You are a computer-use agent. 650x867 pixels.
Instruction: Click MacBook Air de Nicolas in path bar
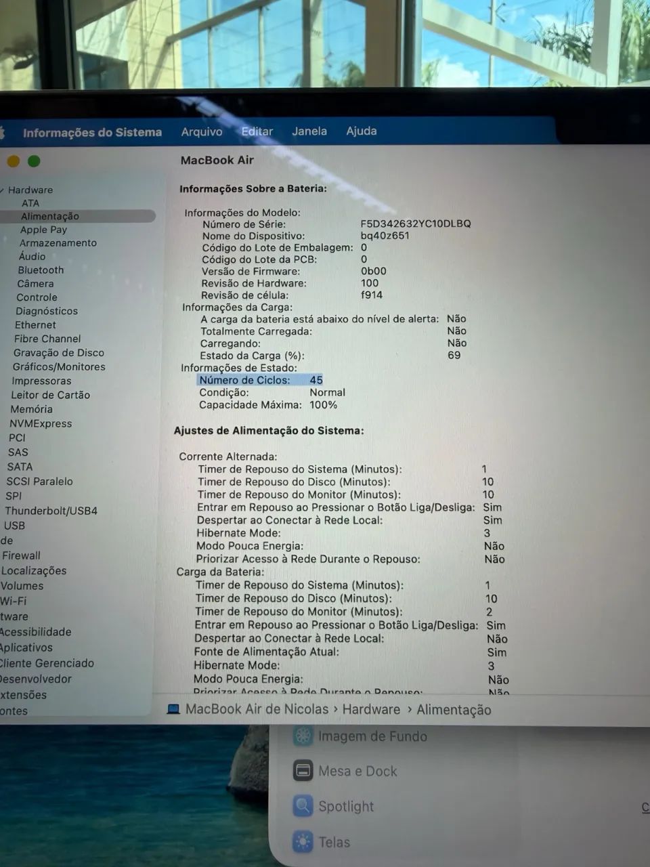[x=257, y=709]
